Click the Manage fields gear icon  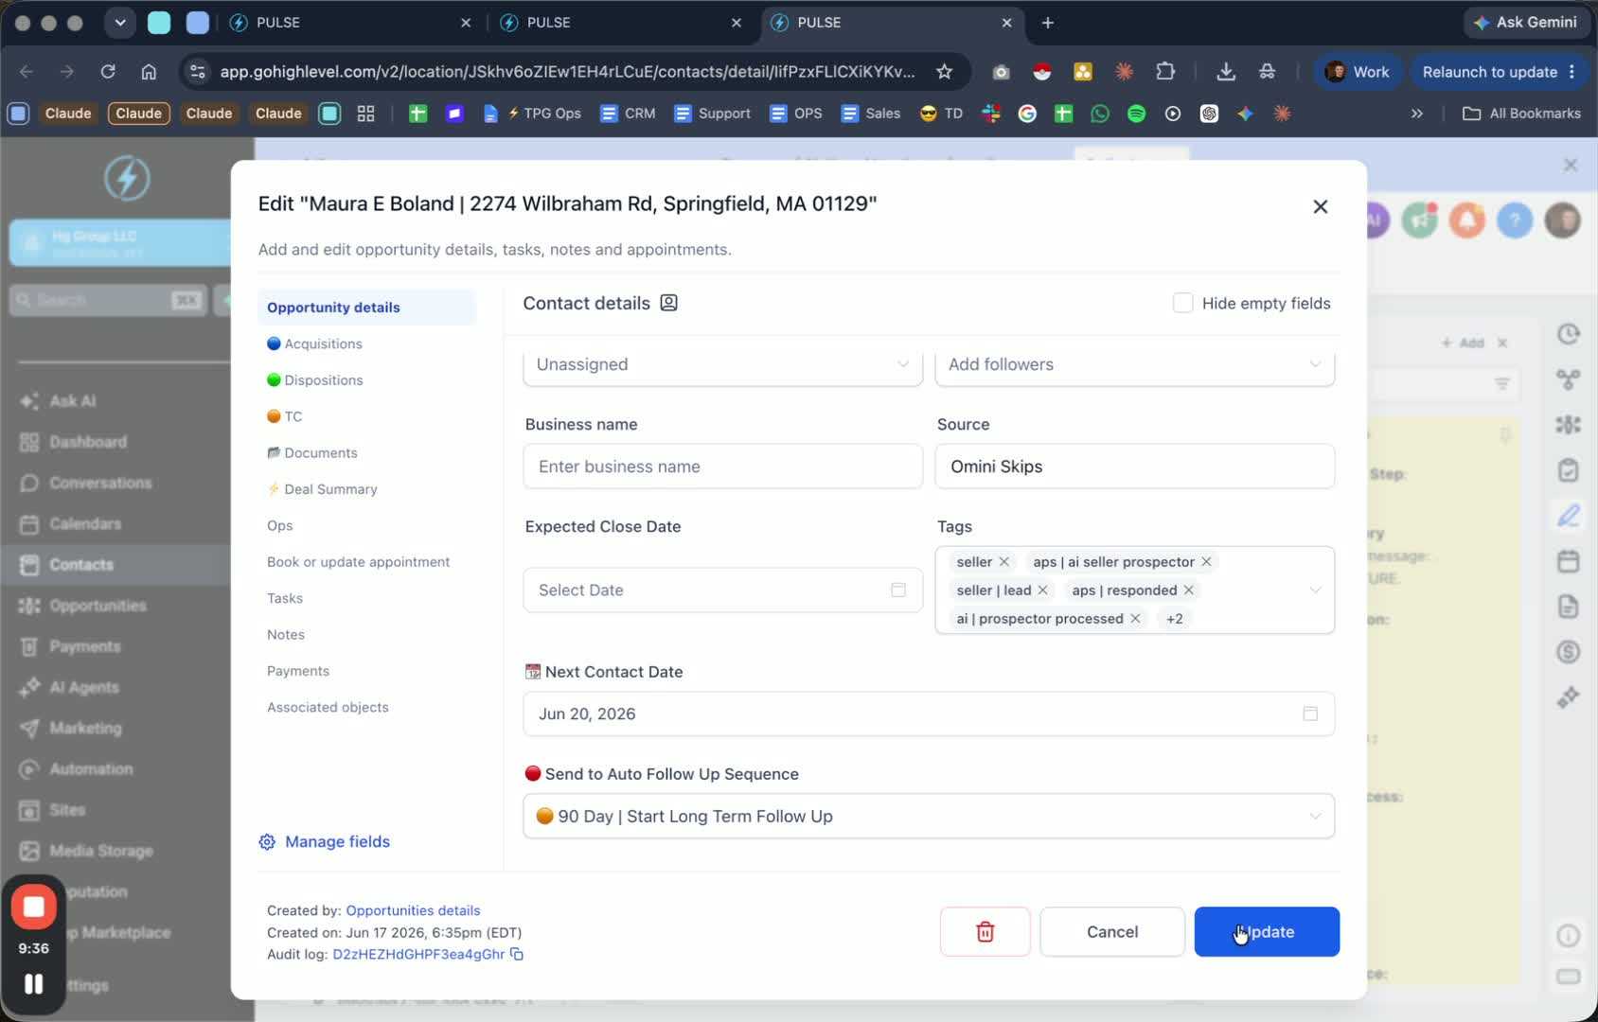pos(267,842)
